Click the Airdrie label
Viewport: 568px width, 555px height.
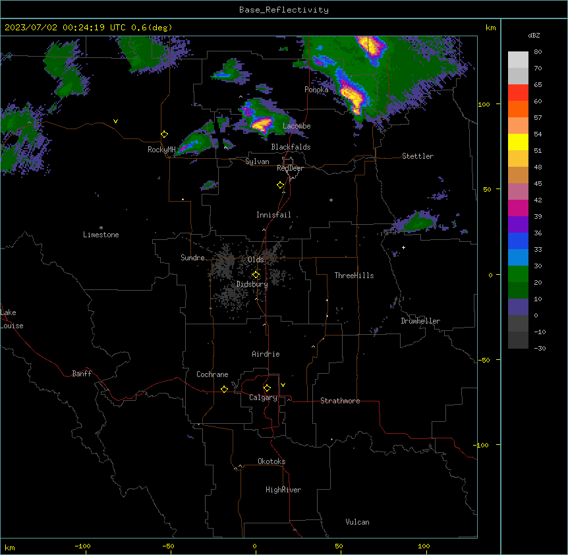pyautogui.click(x=266, y=354)
